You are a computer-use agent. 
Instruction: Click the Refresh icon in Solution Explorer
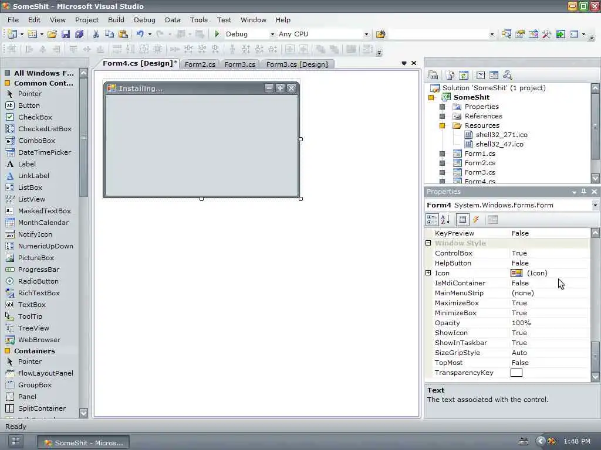[x=464, y=75]
